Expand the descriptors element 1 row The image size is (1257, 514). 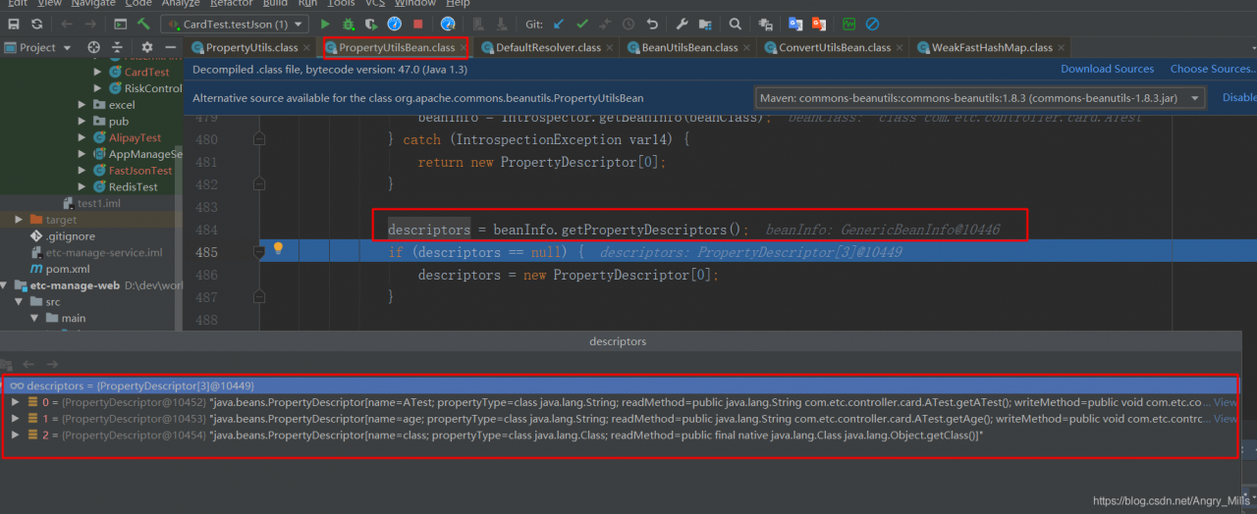(x=15, y=419)
